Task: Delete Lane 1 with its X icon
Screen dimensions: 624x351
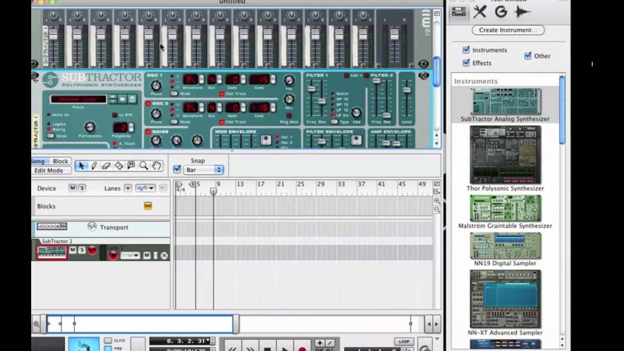Action: [164, 255]
